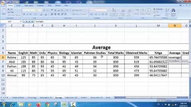Click the Increase Font Size icon

pyautogui.click(x=44, y=10)
